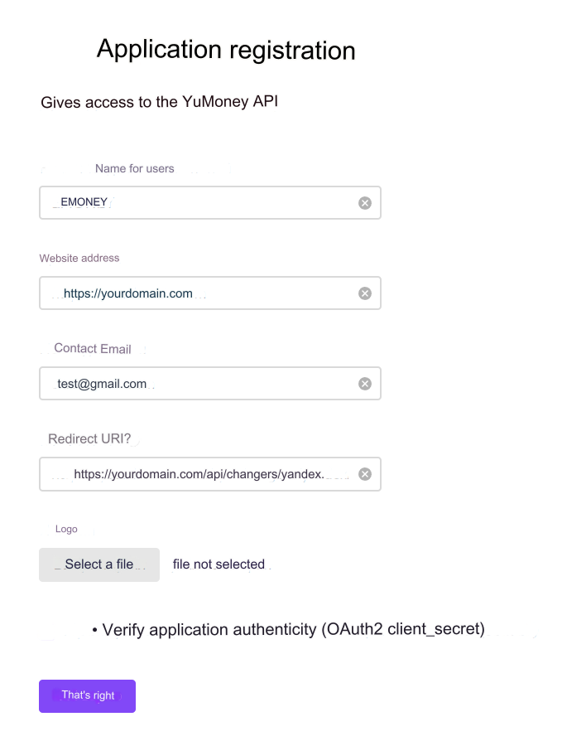Click the OAuth2 client_secret text
The width and height of the screenshot is (562, 741).
(x=403, y=629)
